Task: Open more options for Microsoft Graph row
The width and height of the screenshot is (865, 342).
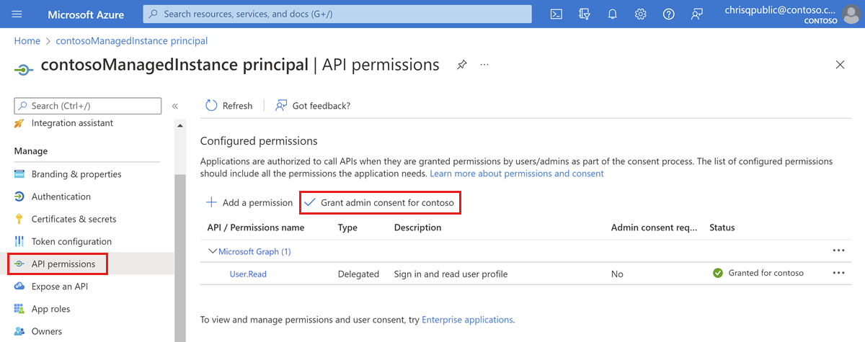Action: click(838, 251)
